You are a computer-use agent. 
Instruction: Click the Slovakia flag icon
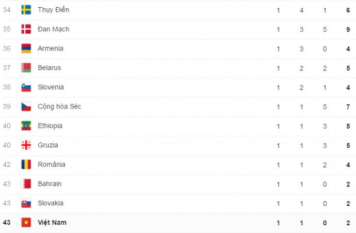(26, 203)
